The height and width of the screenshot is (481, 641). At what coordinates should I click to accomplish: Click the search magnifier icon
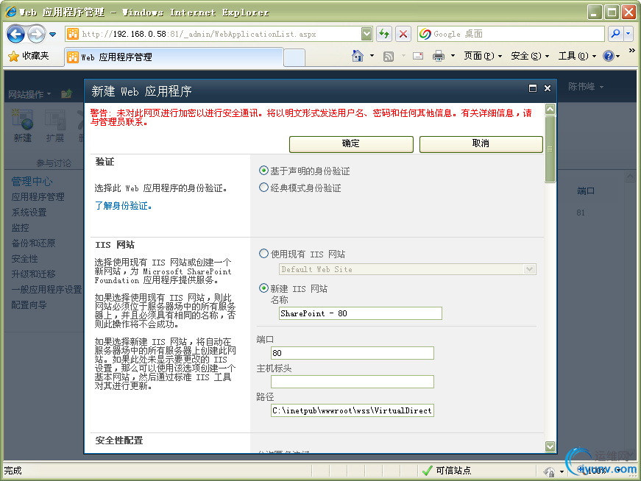[x=615, y=34]
